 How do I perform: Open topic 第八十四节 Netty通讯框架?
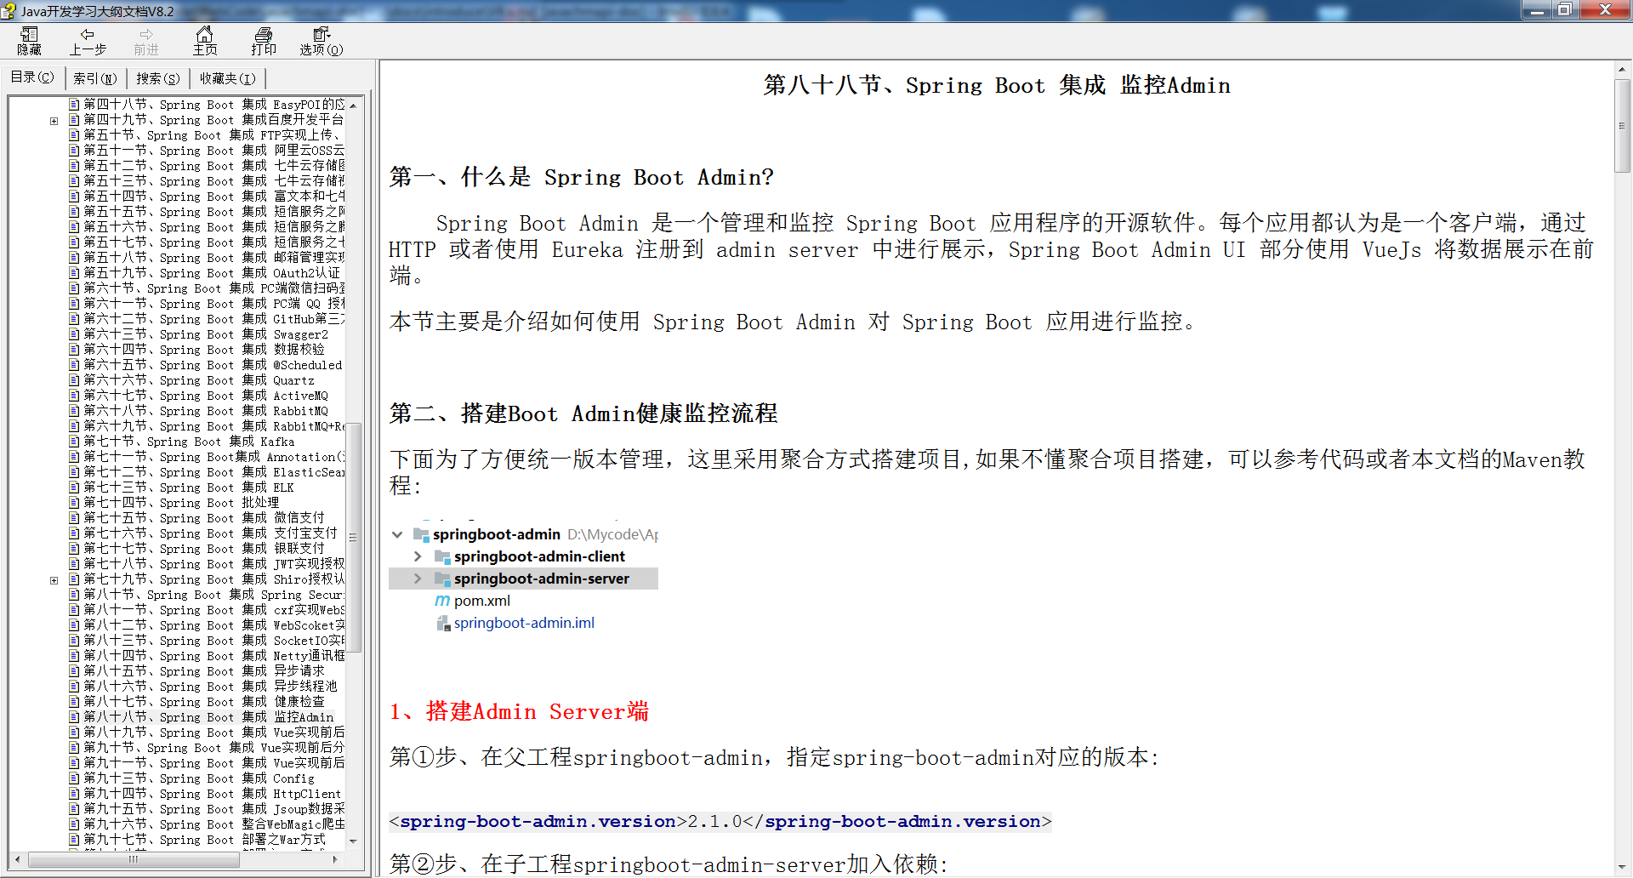(x=214, y=656)
